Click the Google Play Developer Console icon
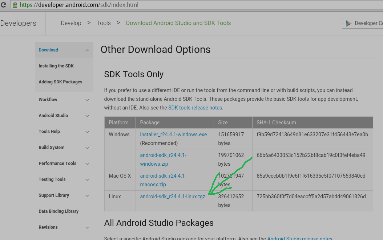This screenshot has height=240, width=383. click(349, 23)
